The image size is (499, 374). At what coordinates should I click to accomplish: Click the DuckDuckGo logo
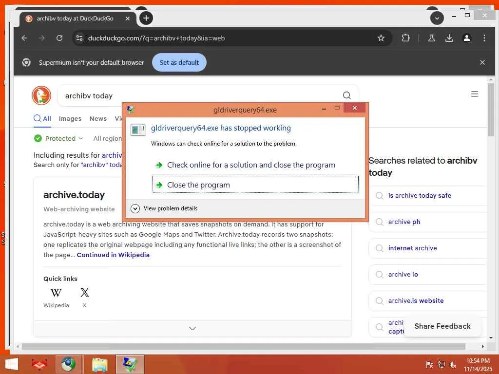tap(41, 95)
